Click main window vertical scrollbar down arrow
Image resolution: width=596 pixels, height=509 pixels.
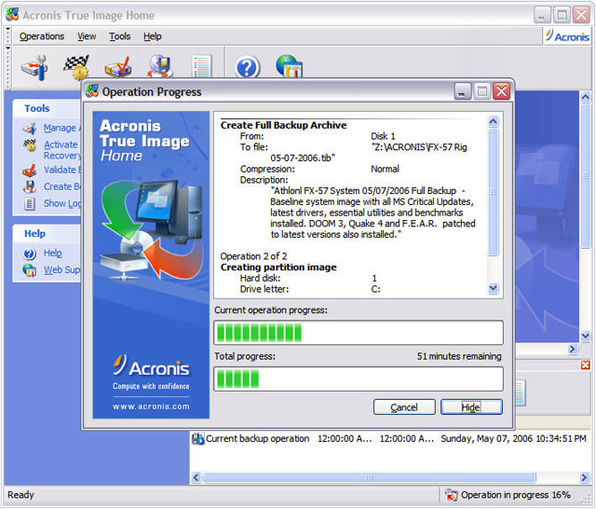click(x=586, y=337)
